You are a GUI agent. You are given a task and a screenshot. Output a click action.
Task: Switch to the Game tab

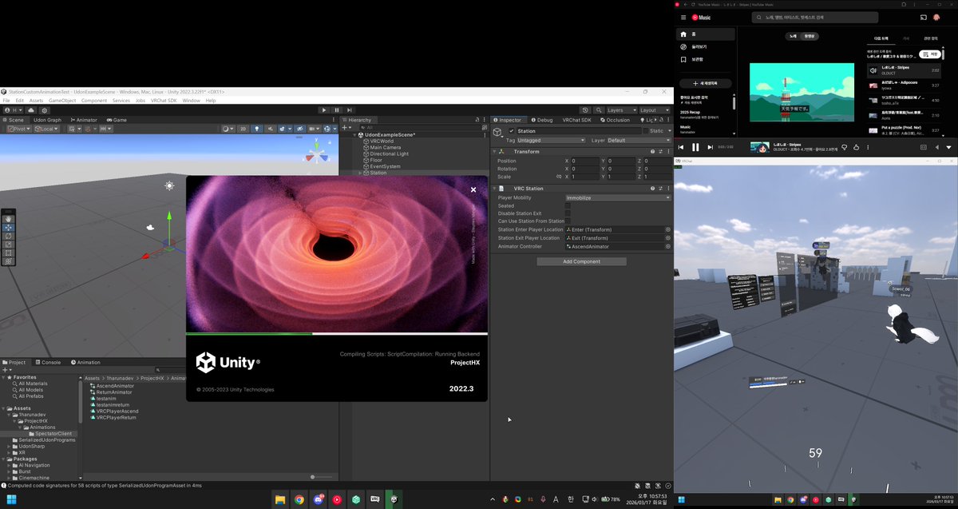[x=117, y=120]
